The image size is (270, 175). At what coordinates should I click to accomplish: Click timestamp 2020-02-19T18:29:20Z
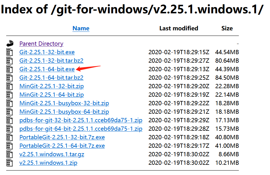pyautogui.click(x=179, y=86)
